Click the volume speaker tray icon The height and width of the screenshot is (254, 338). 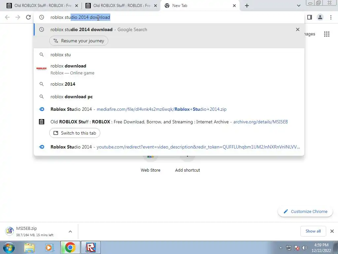[305, 248]
